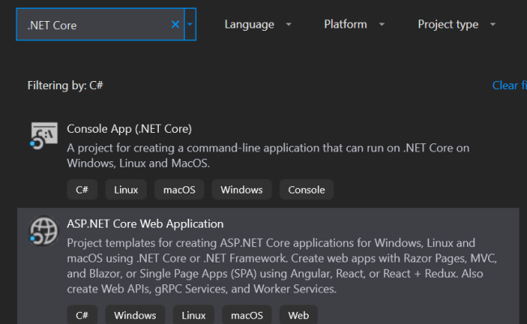This screenshot has height=324, width=527.
Task: Clear the .NET Core search text
Action: click(175, 24)
